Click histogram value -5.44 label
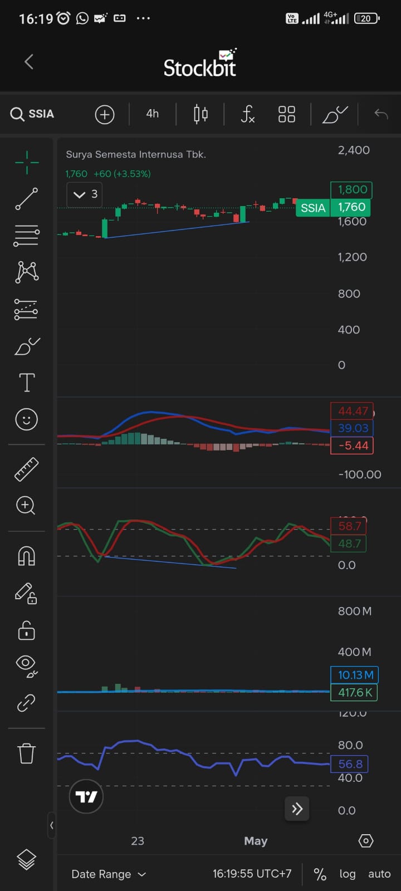The width and height of the screenshot is (401, 891). click(x=352, y=445)
